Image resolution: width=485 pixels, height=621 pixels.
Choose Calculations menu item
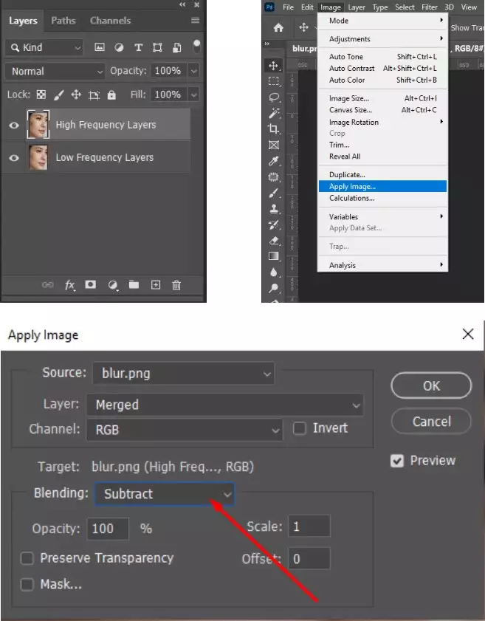pos(383,198)
